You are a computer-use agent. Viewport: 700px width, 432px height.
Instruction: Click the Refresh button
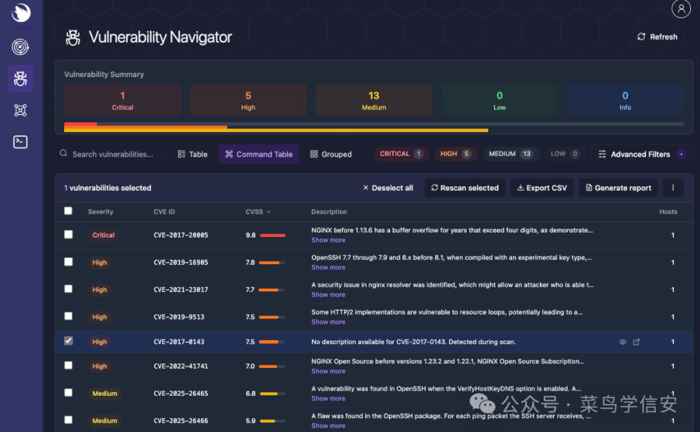tap(657, 37)
